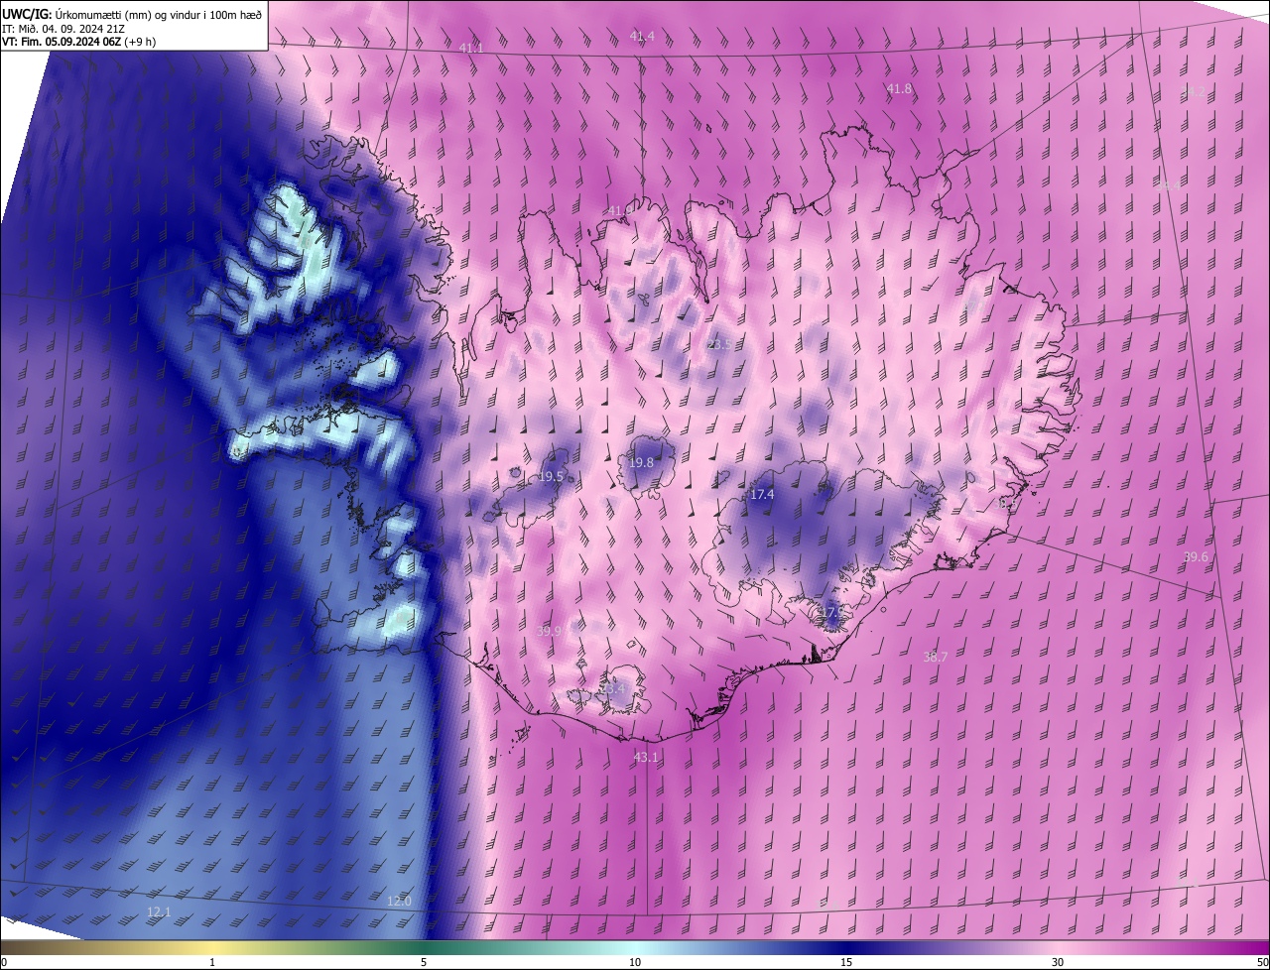Click the 19.5 value label

click(552, 477)
